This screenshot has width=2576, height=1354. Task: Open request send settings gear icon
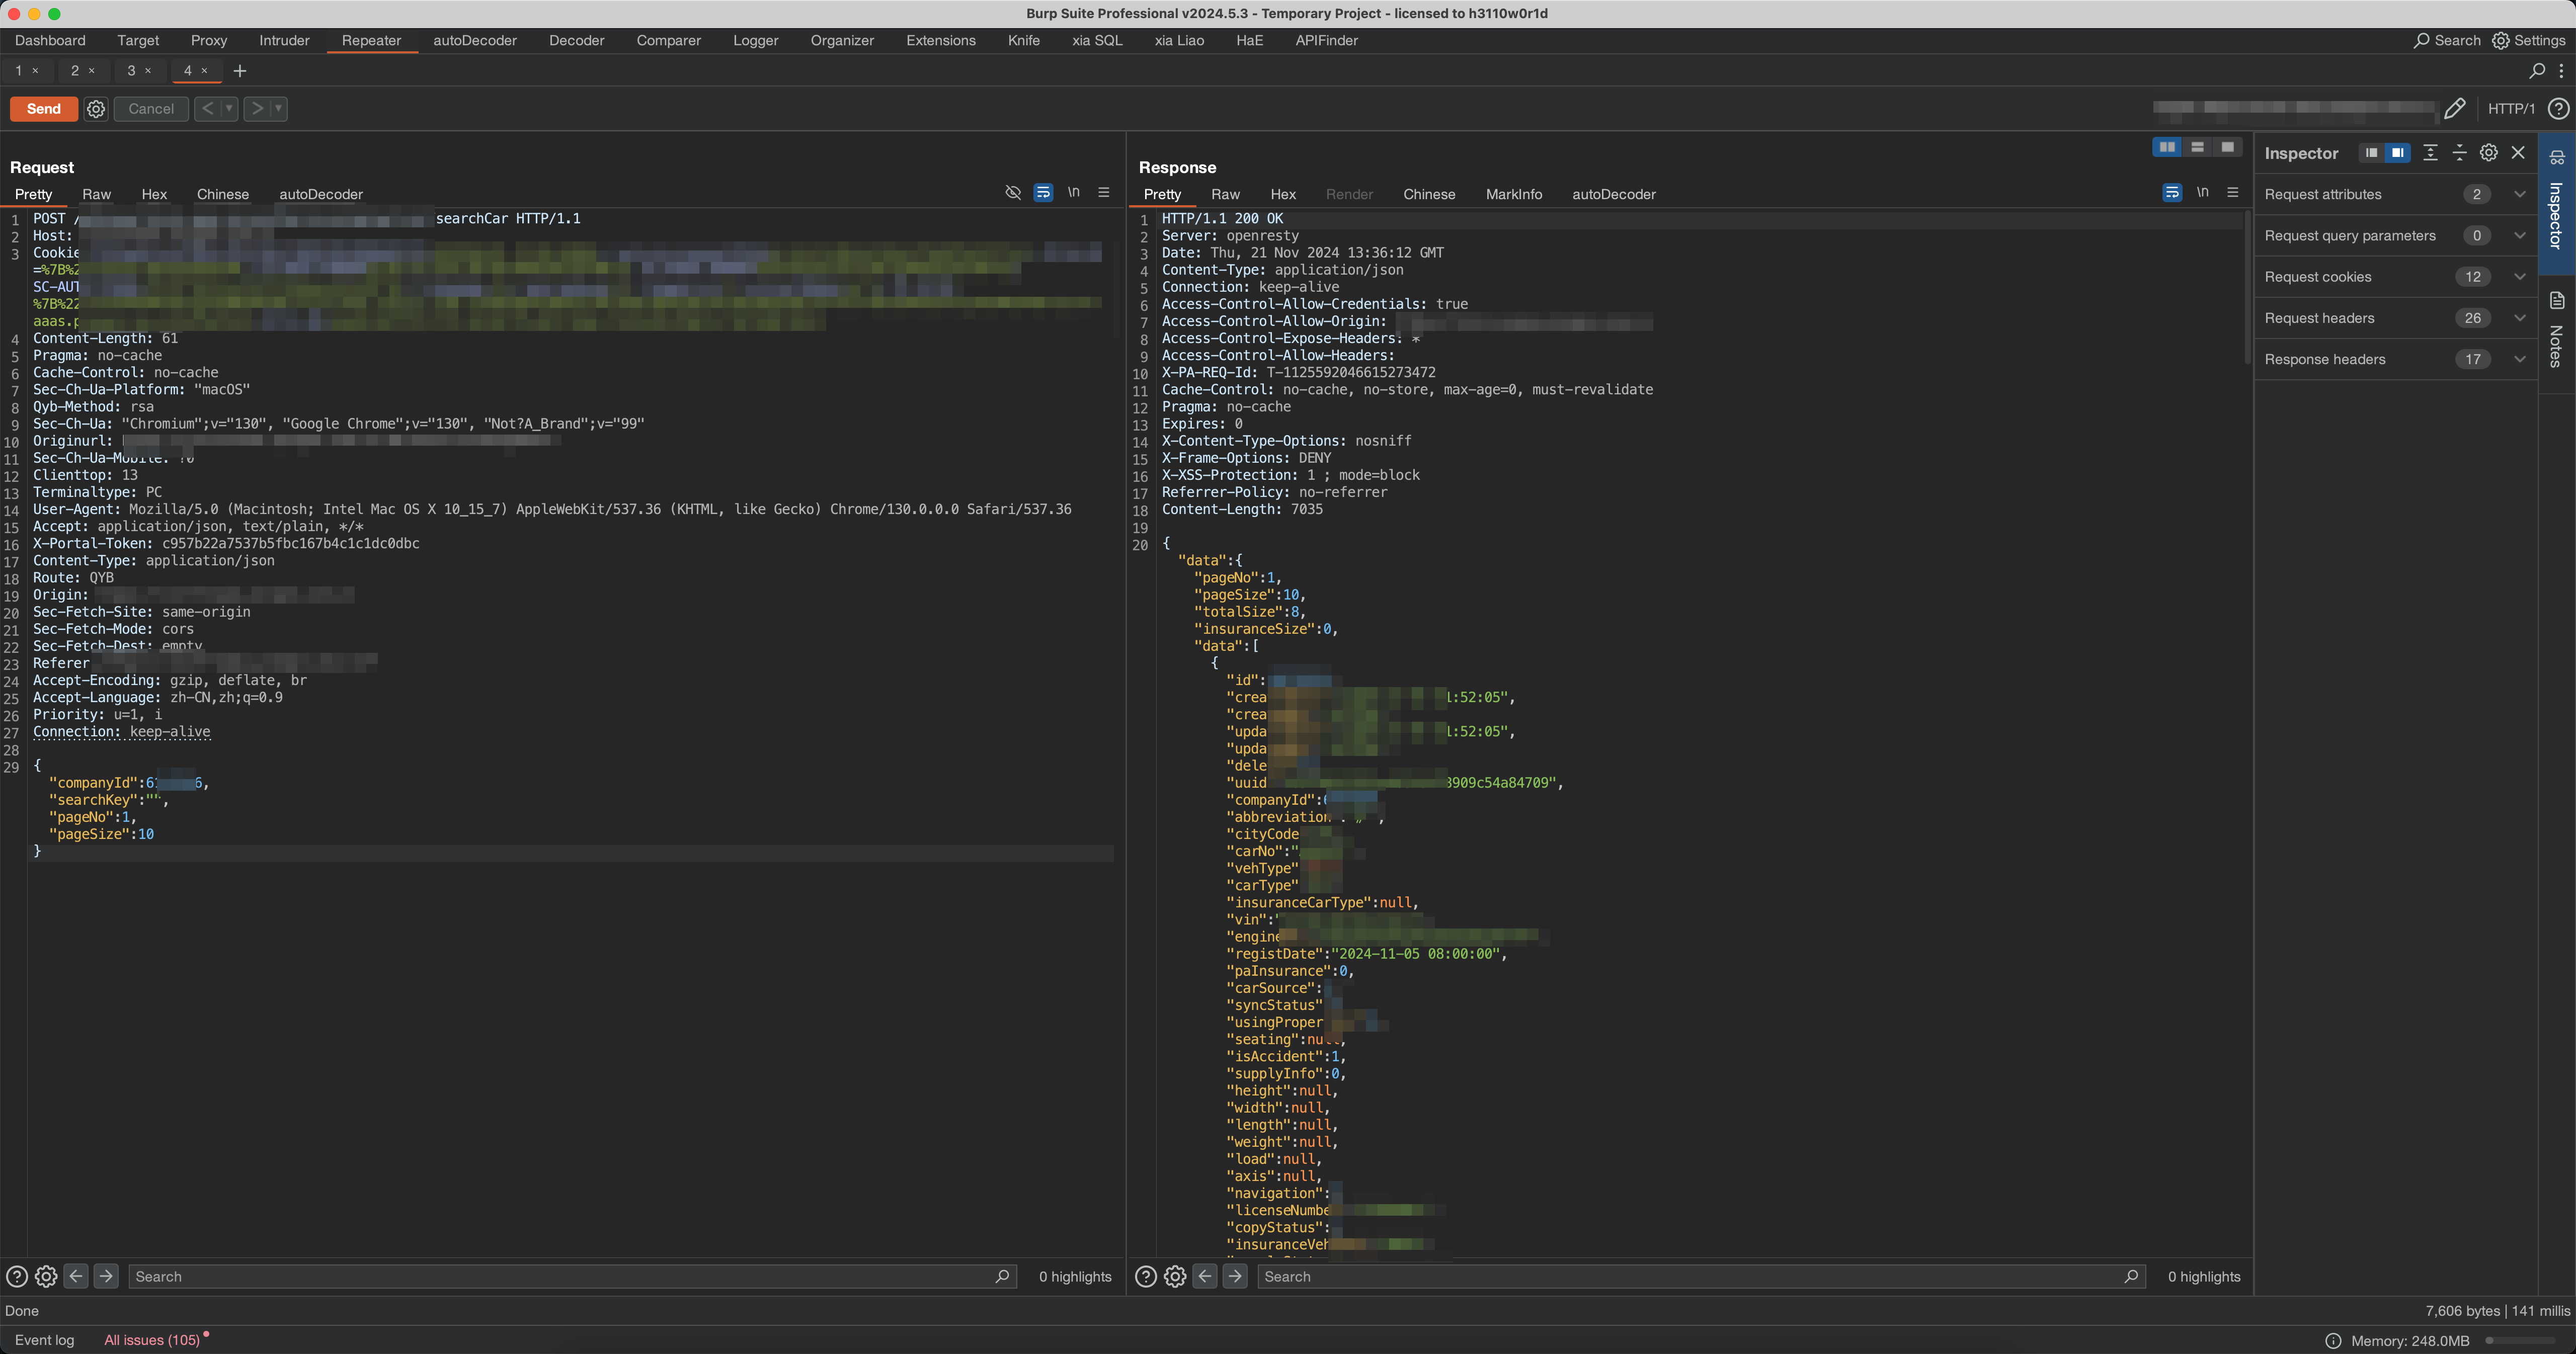pos(96,109)
